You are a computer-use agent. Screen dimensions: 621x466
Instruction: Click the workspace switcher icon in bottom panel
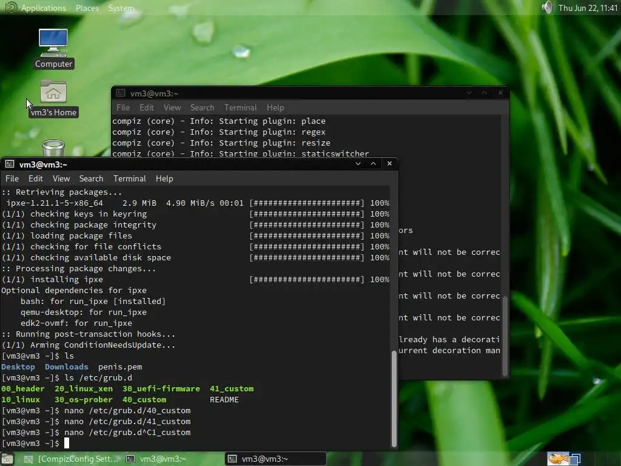(x=575, y=459)
